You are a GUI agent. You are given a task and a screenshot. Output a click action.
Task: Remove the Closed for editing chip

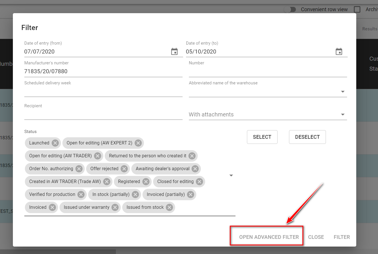pos(199,182)
